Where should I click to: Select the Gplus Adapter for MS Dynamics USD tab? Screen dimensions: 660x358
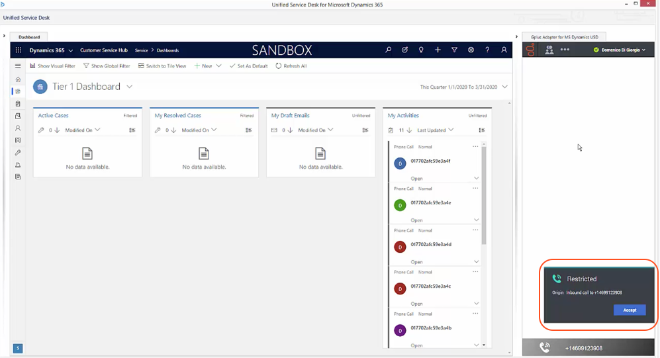pyautogui.click(x=564, y=37)
